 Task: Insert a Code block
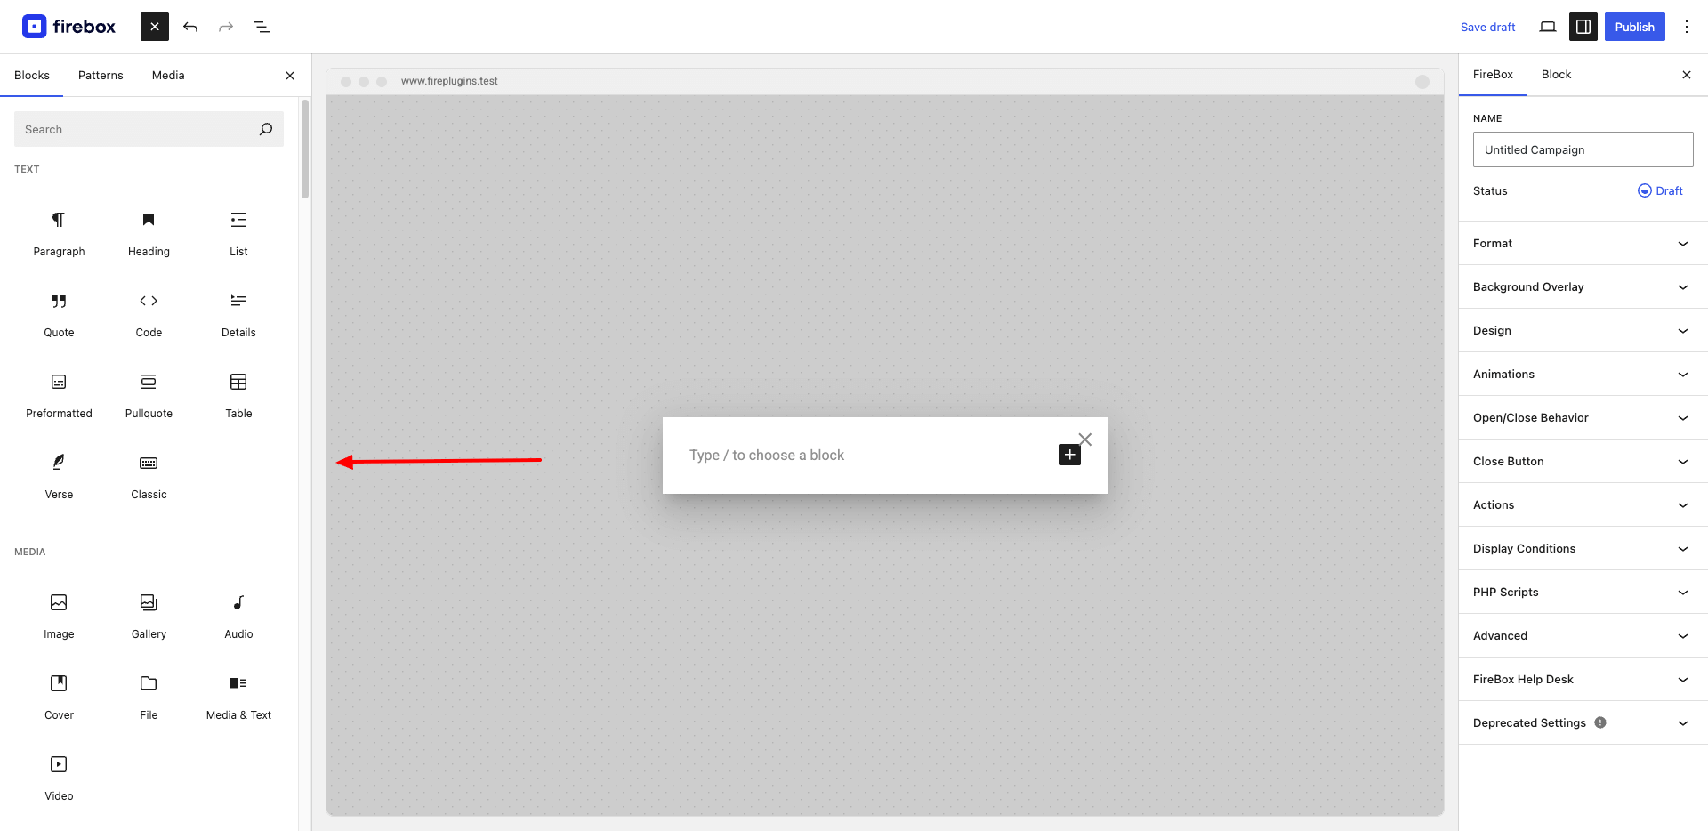click(x=149, y=314)
